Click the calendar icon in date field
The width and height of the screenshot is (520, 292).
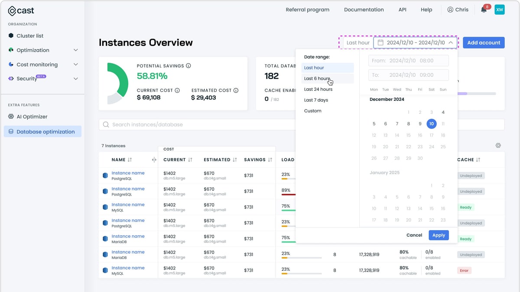pyautogui.click(x=380, y=43)
